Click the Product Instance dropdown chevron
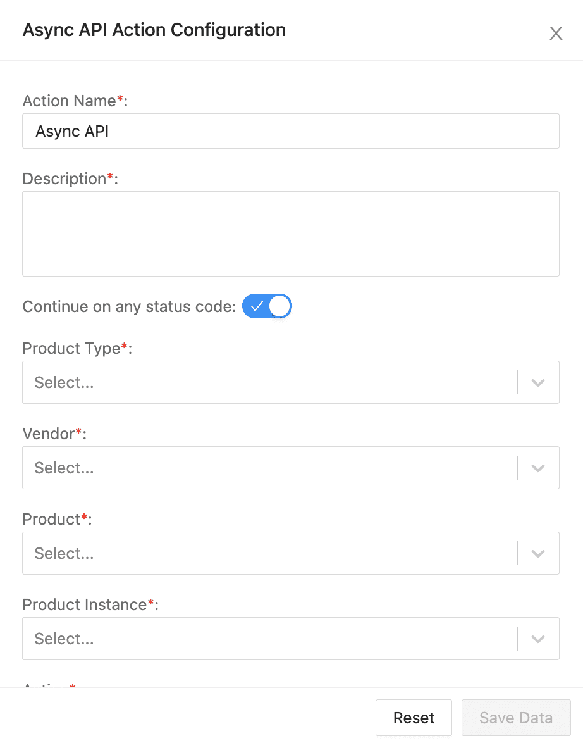 537,639
